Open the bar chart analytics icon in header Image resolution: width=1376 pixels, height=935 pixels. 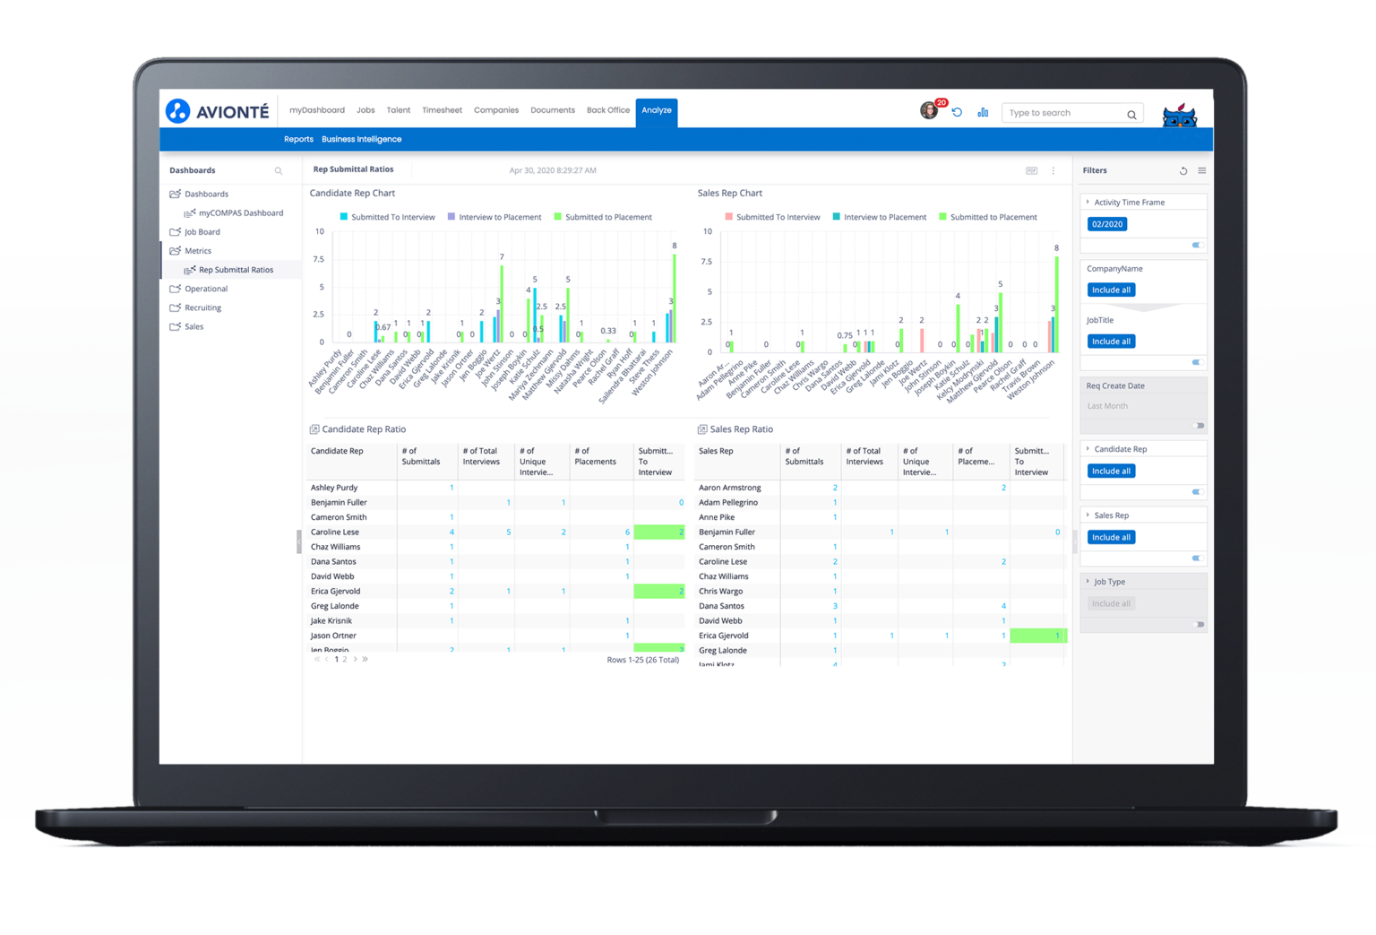[983, 112]
